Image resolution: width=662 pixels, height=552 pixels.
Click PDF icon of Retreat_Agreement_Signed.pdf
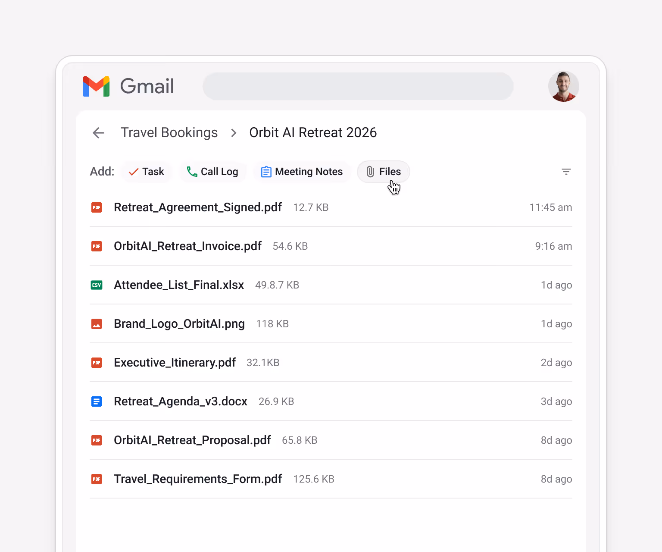tap(97, 207)
